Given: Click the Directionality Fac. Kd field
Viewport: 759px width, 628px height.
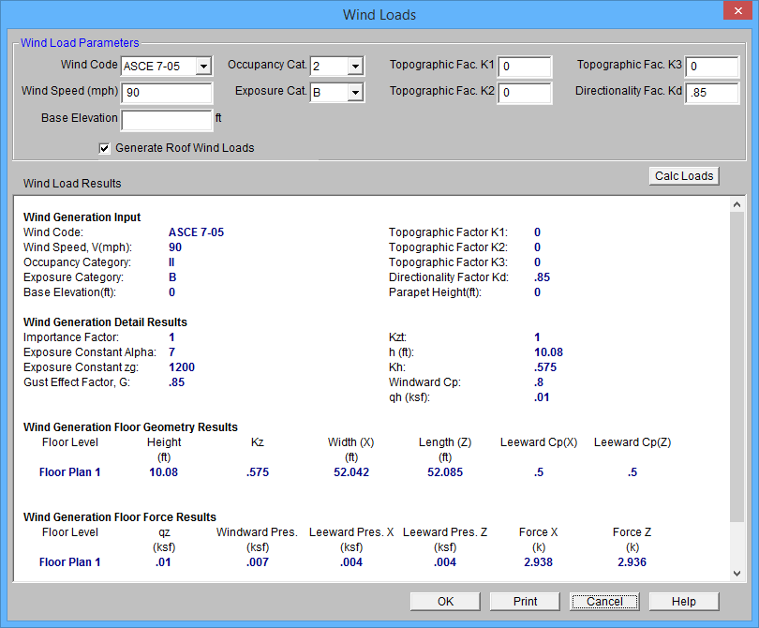Looking at the screenshot, I should (711, 93).
